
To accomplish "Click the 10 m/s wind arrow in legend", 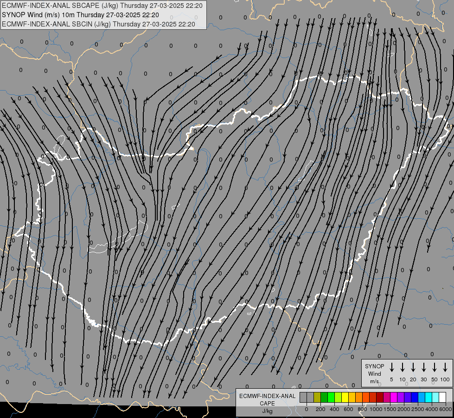I will coord(403,367).
